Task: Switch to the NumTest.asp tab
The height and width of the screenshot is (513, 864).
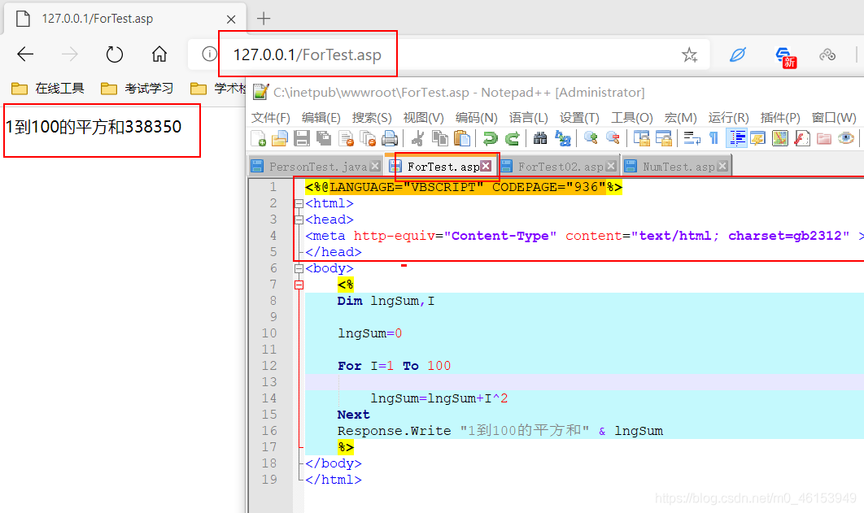Action: [x=678, y=165]
